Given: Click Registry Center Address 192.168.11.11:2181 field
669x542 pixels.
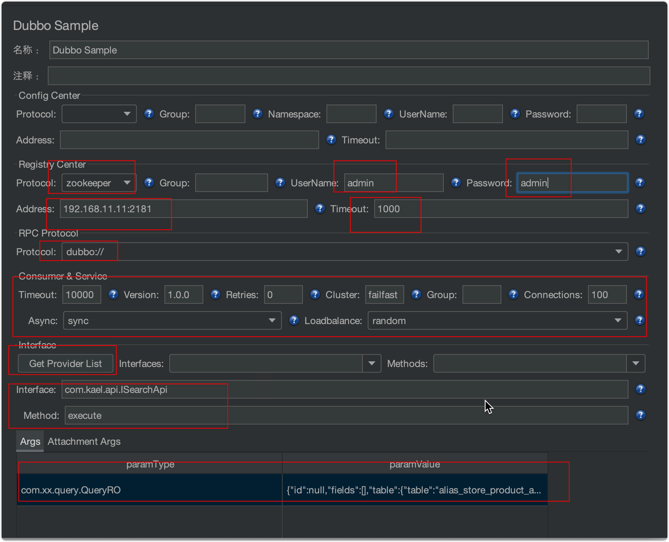Looking at the screenshot, I should 184,209.
